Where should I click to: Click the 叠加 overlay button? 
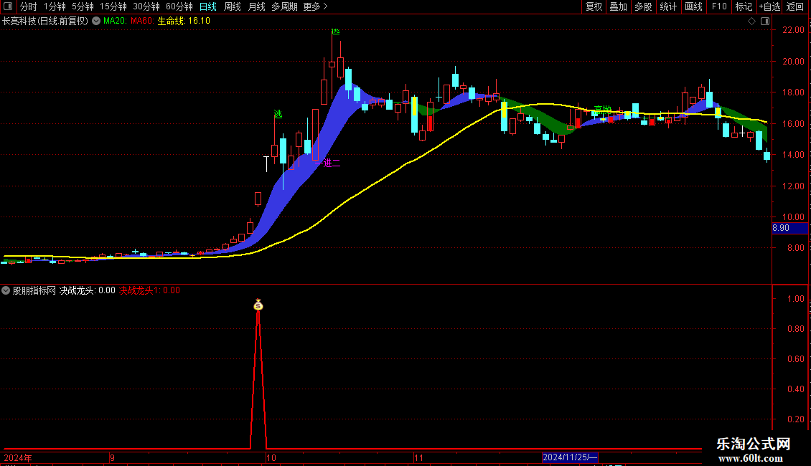(x=619, y=6)
